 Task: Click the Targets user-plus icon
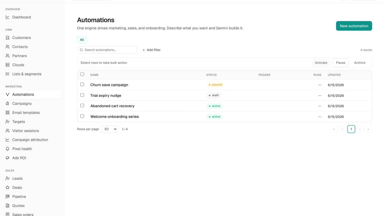7,122
